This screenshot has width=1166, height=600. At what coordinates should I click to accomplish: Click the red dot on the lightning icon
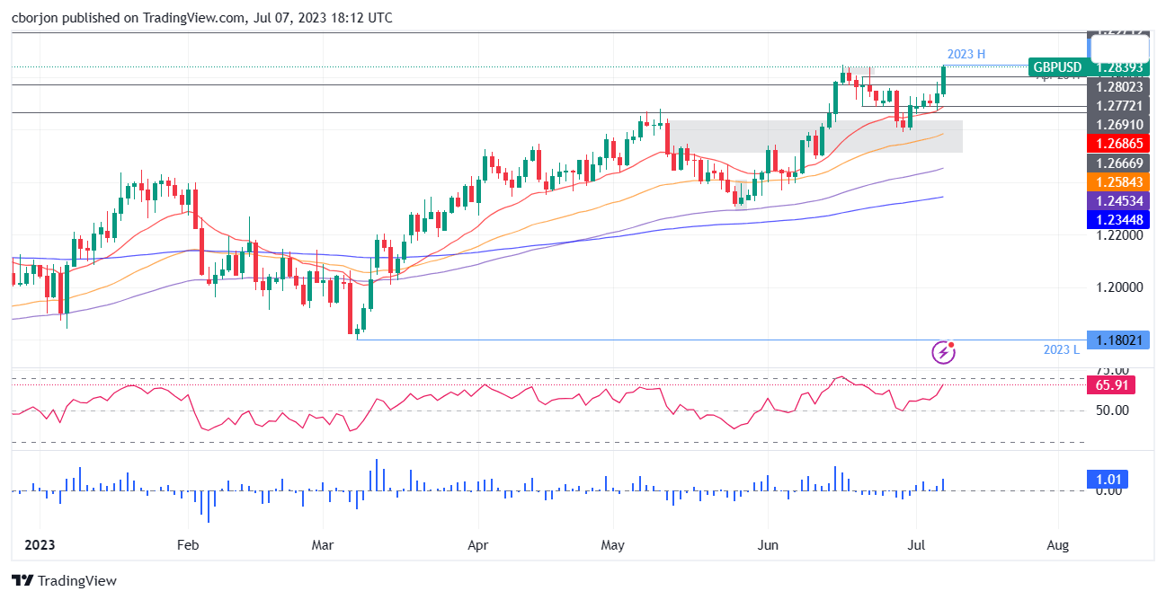click(950, 344)
